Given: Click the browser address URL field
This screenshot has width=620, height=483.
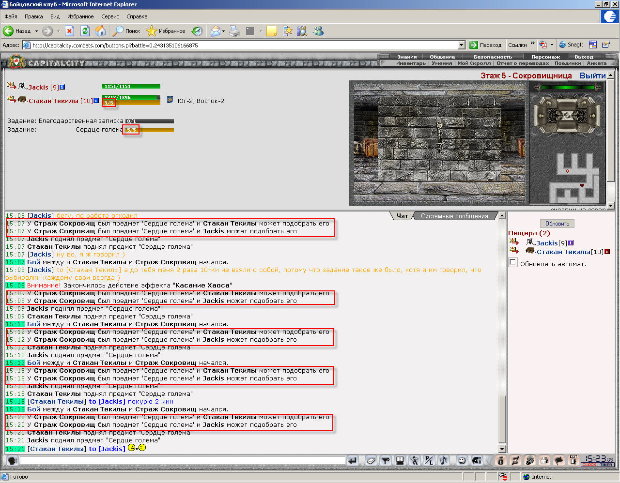Looking at the screenshot, I should coord(244,45).
